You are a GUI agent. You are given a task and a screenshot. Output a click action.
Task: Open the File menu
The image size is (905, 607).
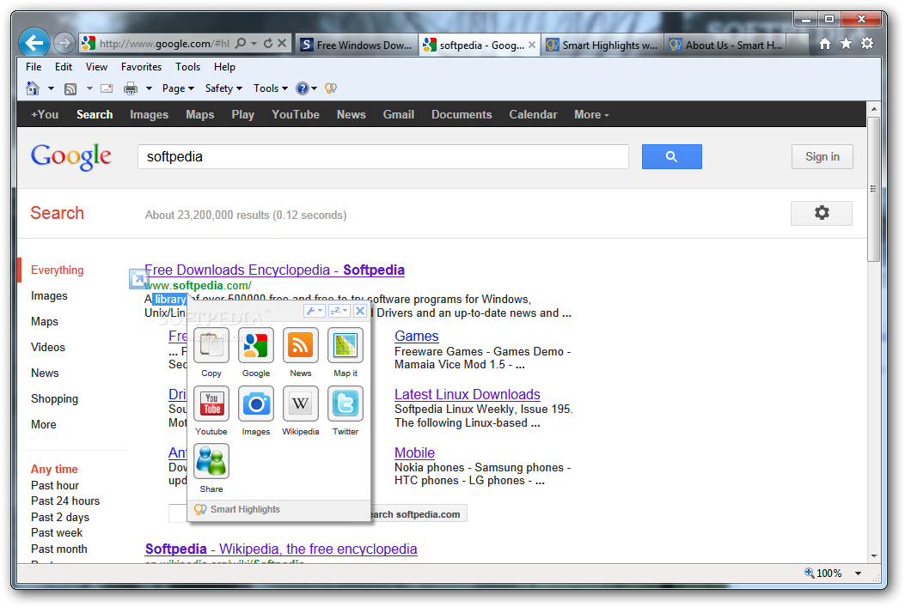(34, 67)
